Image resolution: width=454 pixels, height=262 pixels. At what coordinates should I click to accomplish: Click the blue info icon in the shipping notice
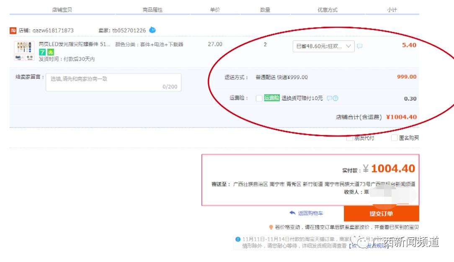(x=238, y=239)
